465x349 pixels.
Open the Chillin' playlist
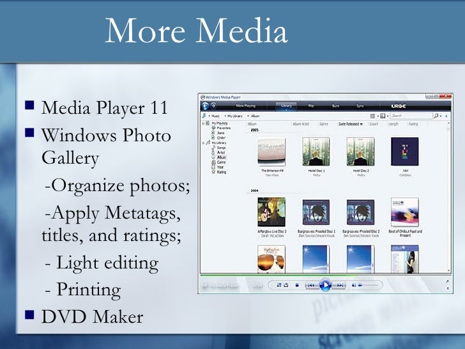[221, 137]
